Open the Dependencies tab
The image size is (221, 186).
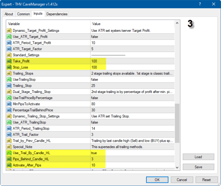(57, 14)
